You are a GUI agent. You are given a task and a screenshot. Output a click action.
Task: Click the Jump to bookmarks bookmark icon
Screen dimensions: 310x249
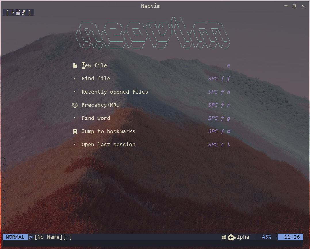pos(75,131)
